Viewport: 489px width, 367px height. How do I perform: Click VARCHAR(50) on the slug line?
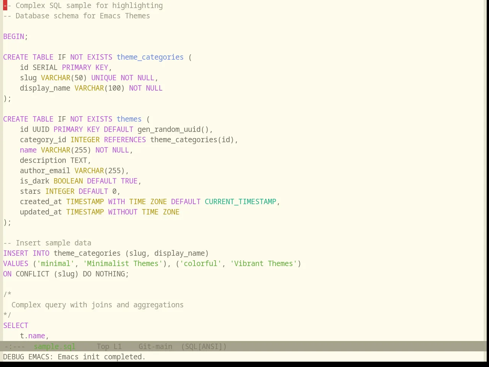point(64,78)
